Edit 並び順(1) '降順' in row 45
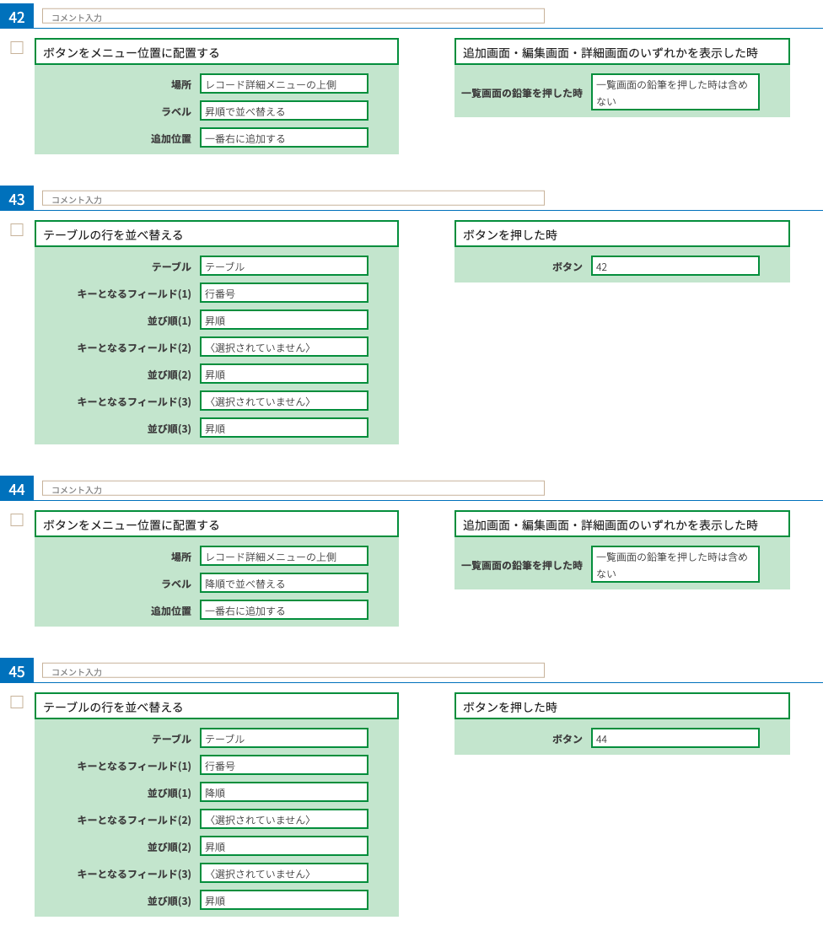 (284, 792)
